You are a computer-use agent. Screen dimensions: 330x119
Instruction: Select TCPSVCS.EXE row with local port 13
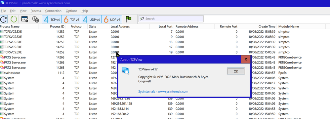tap(165, 42)
